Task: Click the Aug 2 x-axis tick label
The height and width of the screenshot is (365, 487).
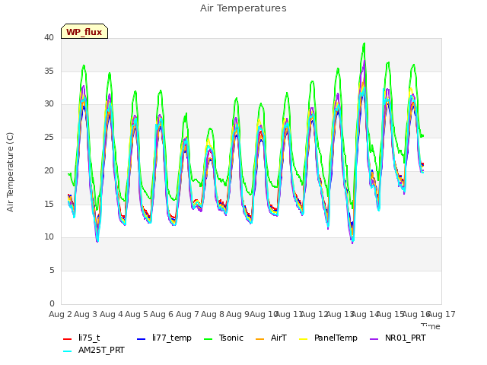Action: [x=60, y=314]
